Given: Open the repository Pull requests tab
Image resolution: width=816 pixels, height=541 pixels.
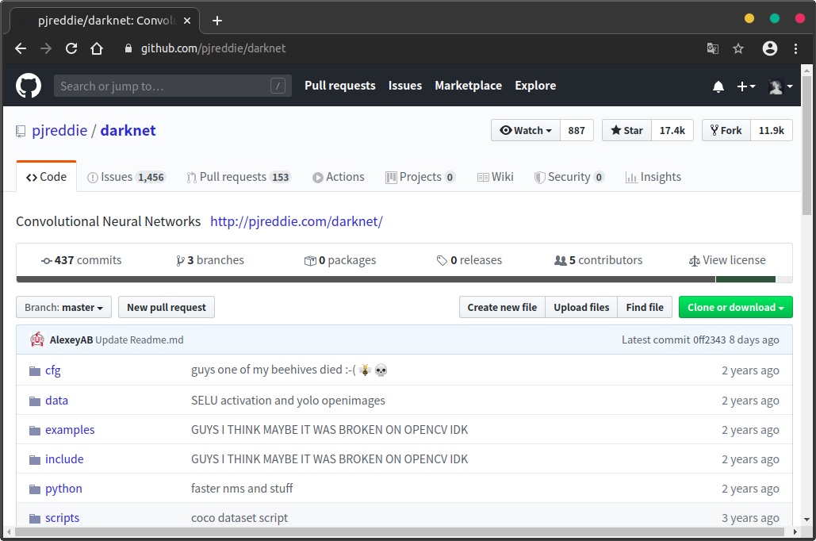Looking at the screenshot, I should point(239,177).
